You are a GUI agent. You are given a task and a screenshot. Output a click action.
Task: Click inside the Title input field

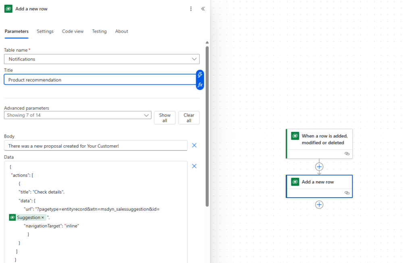click(x=81, y=79)
